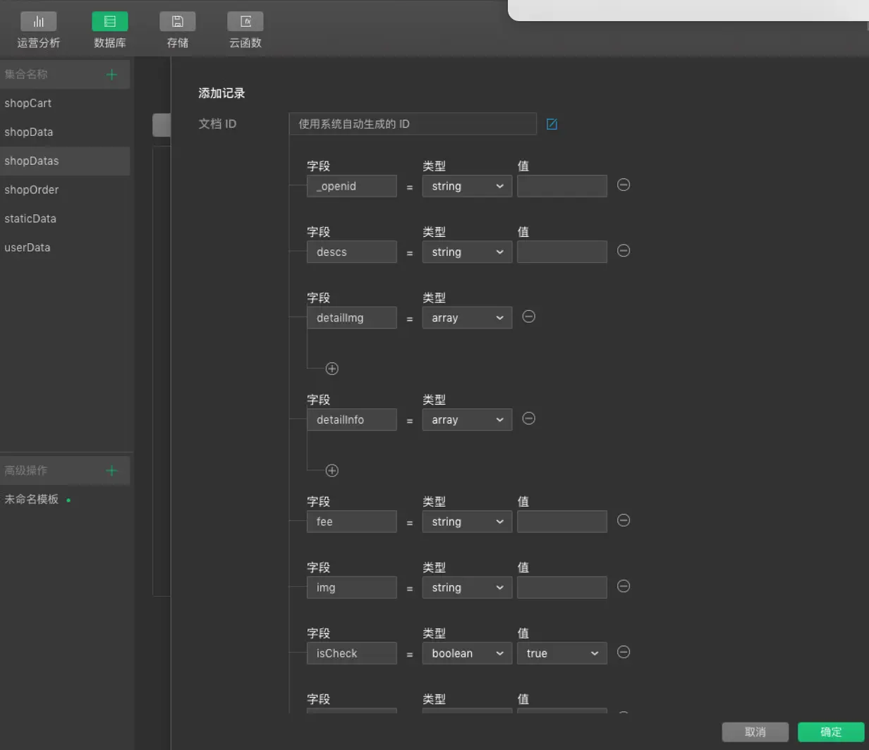This screenshot has height=750, width=869.
Task: Remove the descs field row
Action: click(624, 251)
